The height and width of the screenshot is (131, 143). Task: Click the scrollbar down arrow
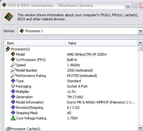140,128
